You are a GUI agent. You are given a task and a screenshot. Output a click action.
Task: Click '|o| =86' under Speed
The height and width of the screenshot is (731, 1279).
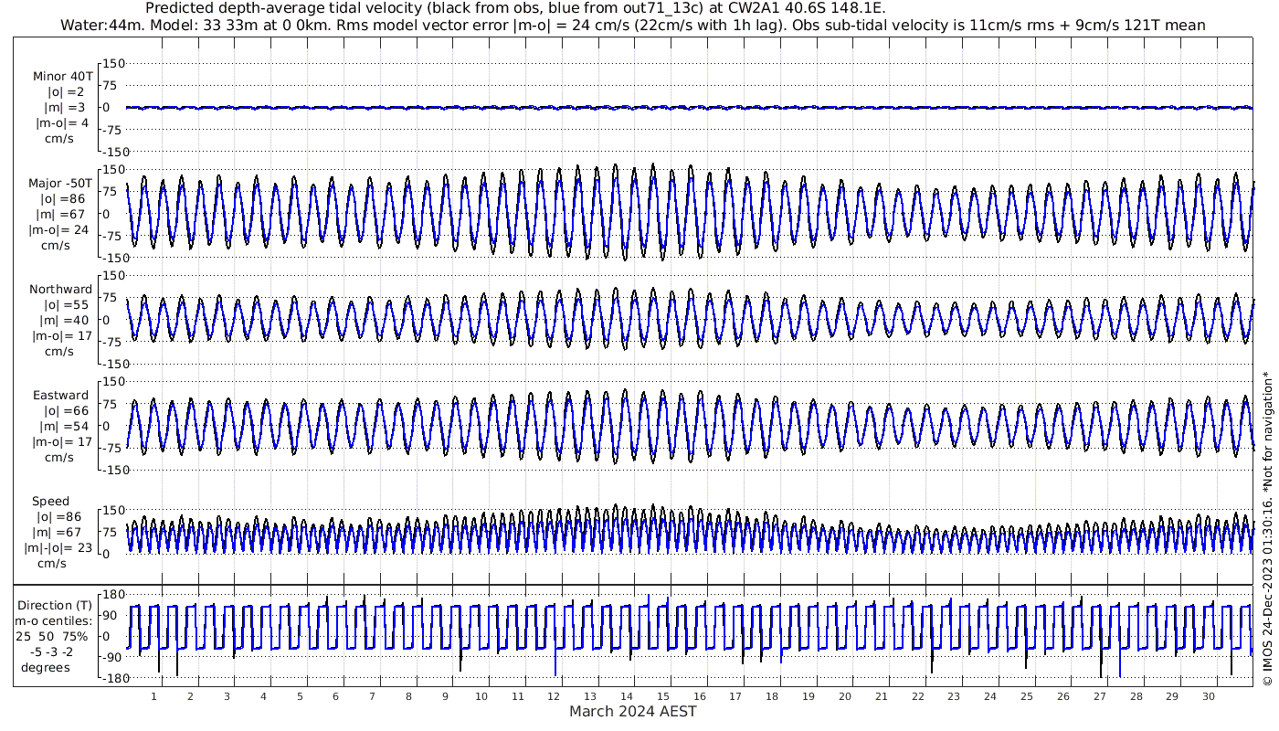tap(58, 516)
